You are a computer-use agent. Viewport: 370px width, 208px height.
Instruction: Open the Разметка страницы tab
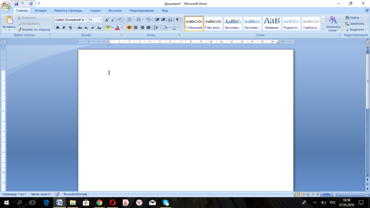tap(68, 11)
